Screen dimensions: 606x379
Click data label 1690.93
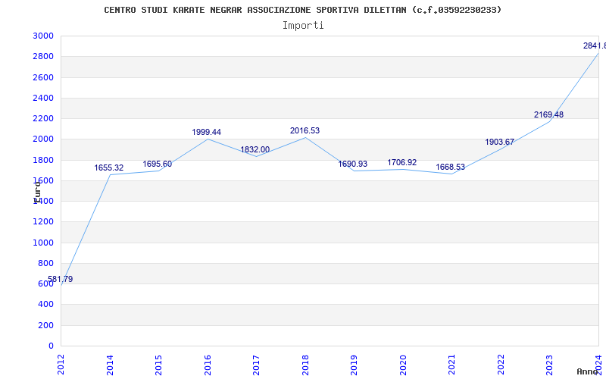[x=353, y=164]
